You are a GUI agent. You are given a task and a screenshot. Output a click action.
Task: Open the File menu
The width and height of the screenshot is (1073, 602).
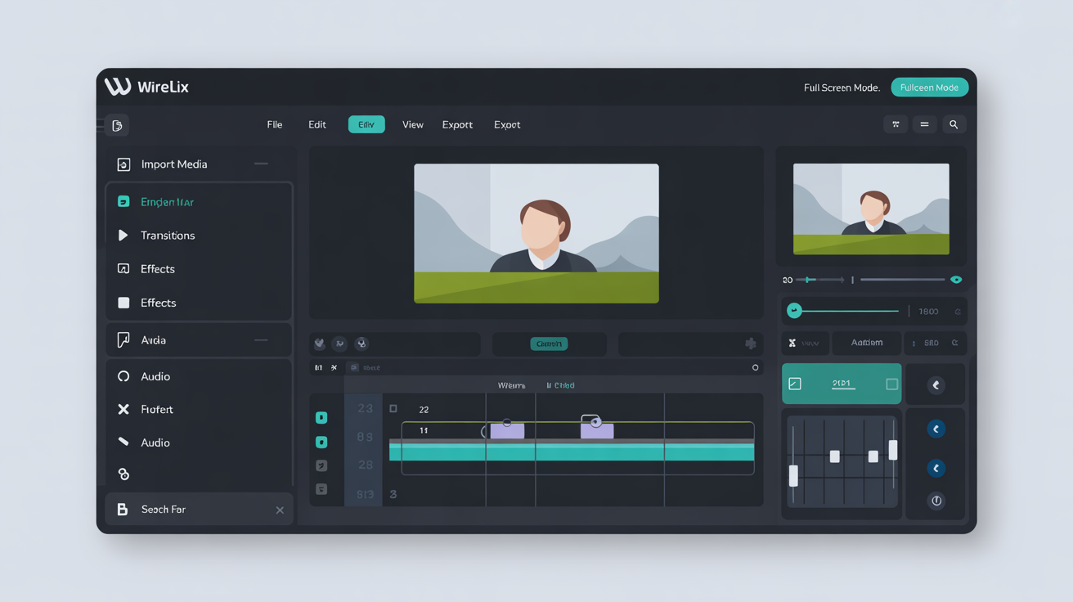275,124
